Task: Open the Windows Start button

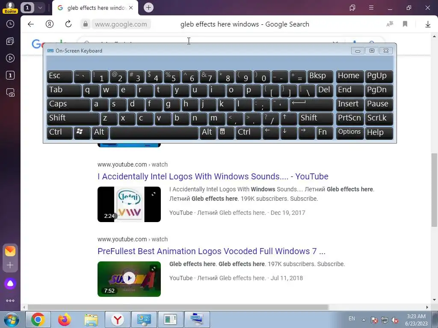Action: point(11,319)
